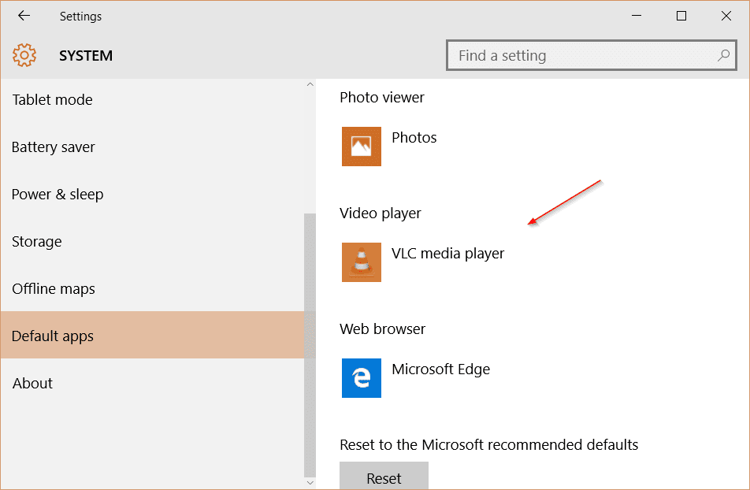This screenshot has width=750, height=490.
Task: Focus the Find a setting search box
Action: click(583, 56)
